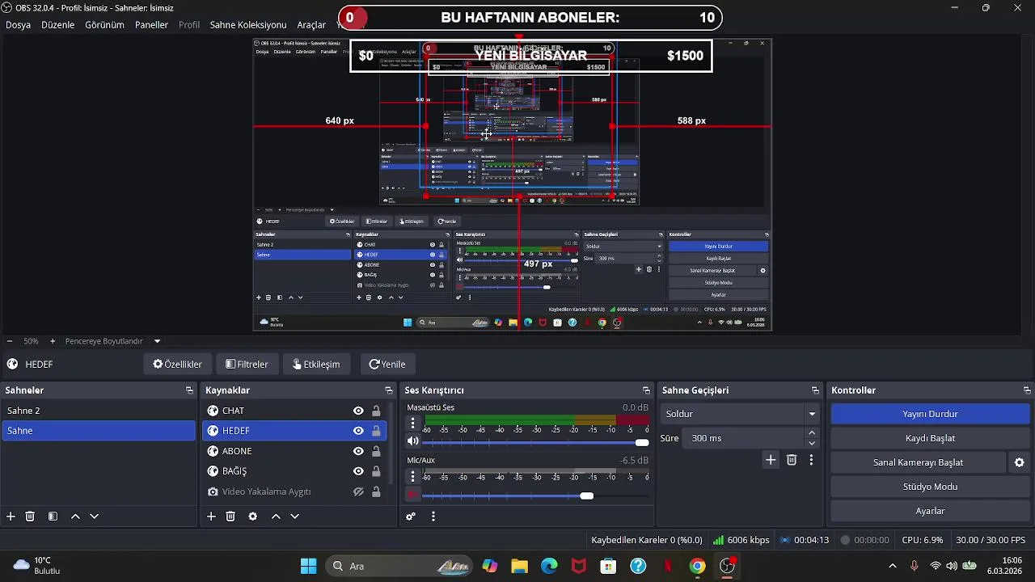Open Paneller menu
Image resolution: width=1035 pixels, height=582 pixels.
[x=151, y=25]
